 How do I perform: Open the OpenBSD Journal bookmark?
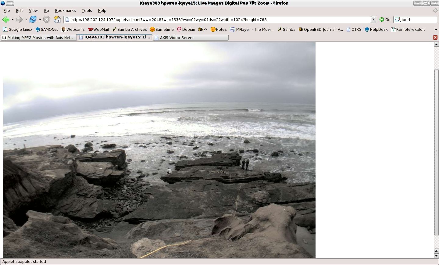click(320, 29)
